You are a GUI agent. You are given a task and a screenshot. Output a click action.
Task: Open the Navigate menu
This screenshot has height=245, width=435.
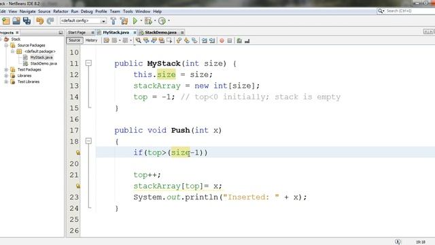coord(27,12)
